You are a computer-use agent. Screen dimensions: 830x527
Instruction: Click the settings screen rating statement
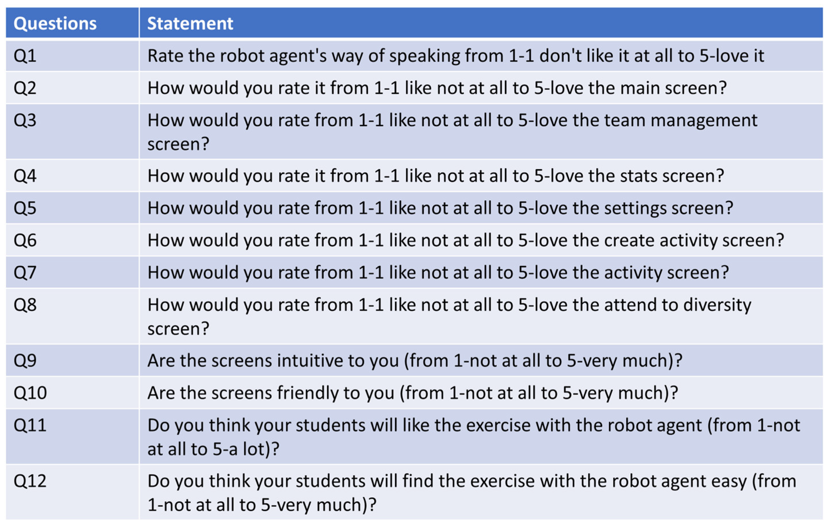click(440, 208)
